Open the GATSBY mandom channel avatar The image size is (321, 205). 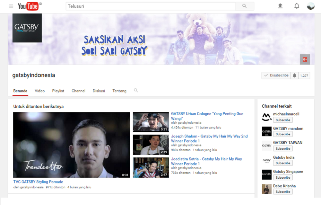pyautogui.click(x=266, y=131)
